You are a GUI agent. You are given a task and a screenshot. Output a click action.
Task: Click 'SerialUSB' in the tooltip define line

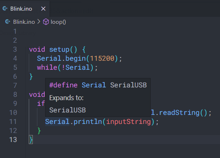[x=128, y=85]
